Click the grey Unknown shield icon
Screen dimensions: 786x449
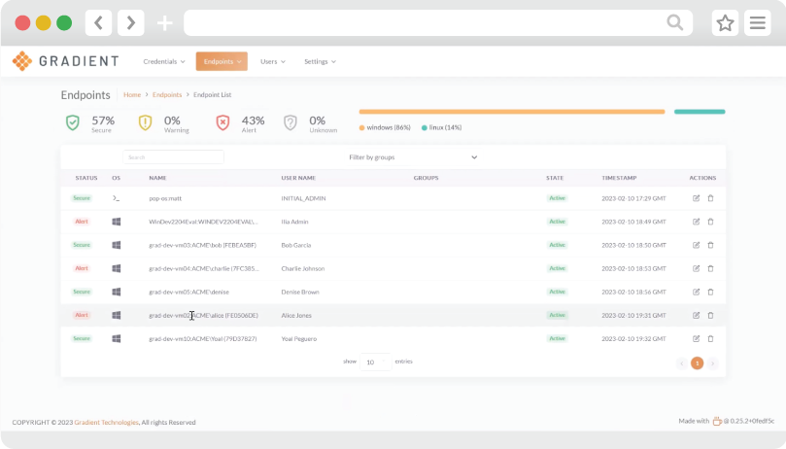pyautogui.click(x=290, y=122)
